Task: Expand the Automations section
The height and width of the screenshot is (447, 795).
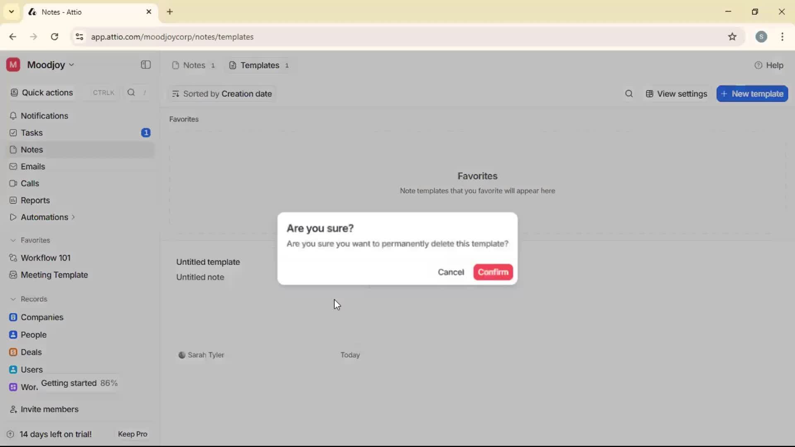Action: (x=72, y=217)
